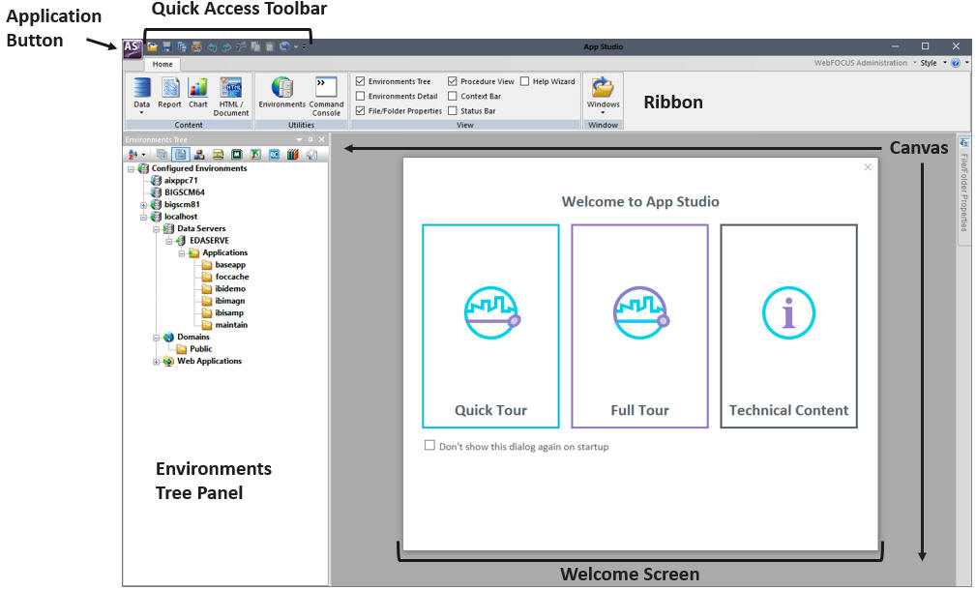The image size is (976, 590).
Task: Collapse the localhost environment node
Action: [x=143, y=218]
